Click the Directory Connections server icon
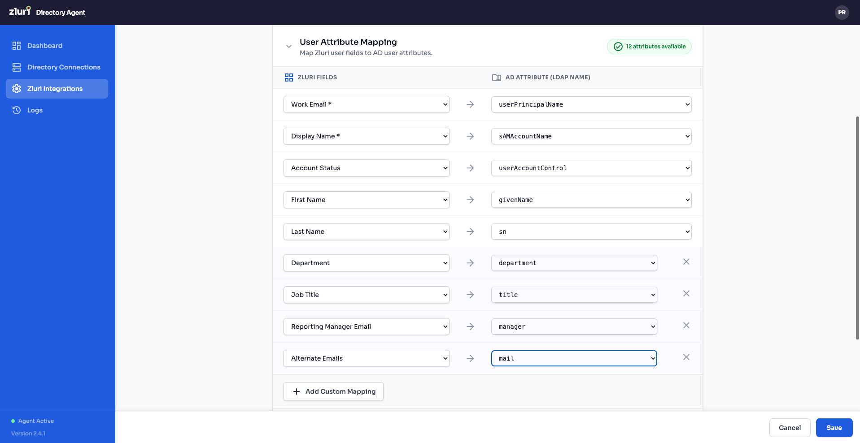Viewport: 860px width, 443px height. pos(17,67)
